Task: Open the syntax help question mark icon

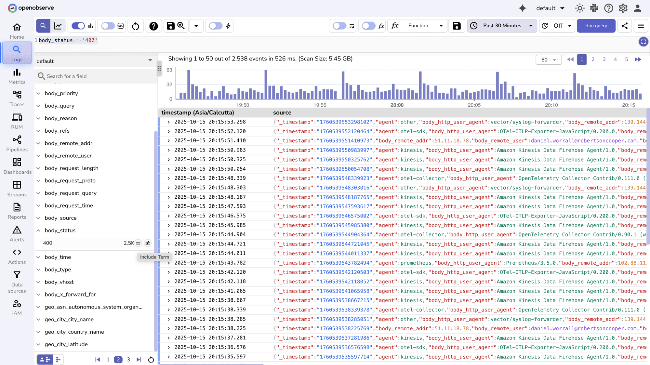Action: point(153,26)
